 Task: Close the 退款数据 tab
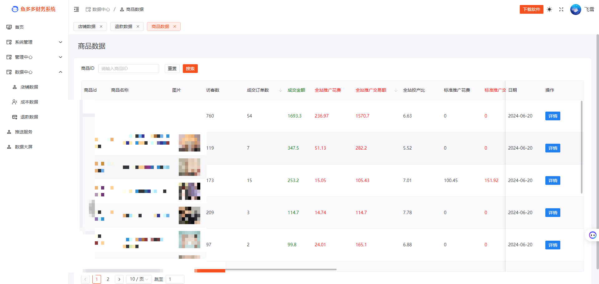(138, 26)
